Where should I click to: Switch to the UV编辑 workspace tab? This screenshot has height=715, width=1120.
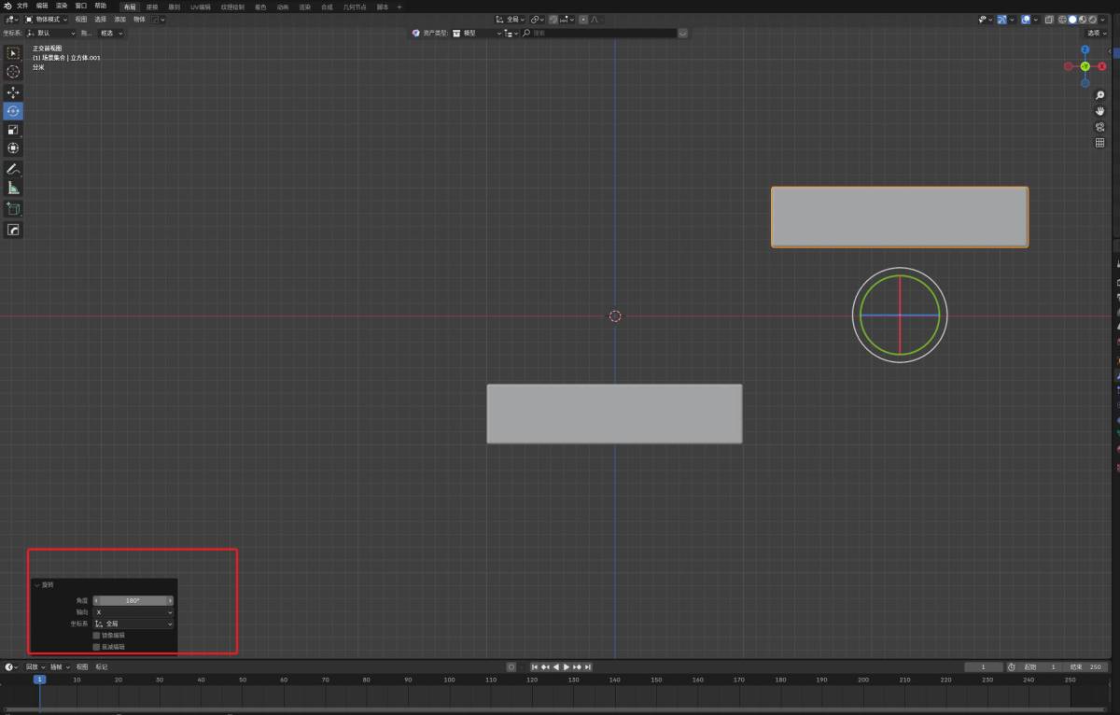pos(201,7)
